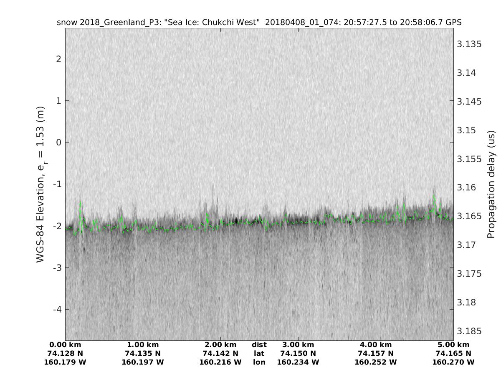
Task: Click the "Propagation delay (us)" axis label
Action: pos(491,184)
